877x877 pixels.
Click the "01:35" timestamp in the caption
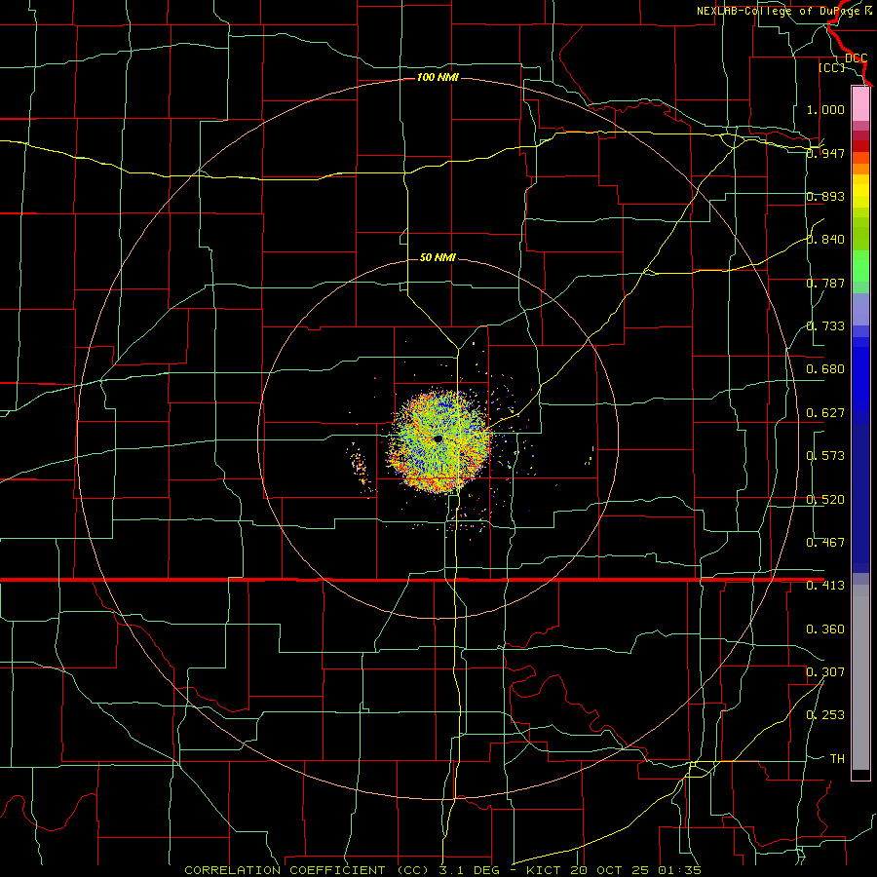pos(679,870)
